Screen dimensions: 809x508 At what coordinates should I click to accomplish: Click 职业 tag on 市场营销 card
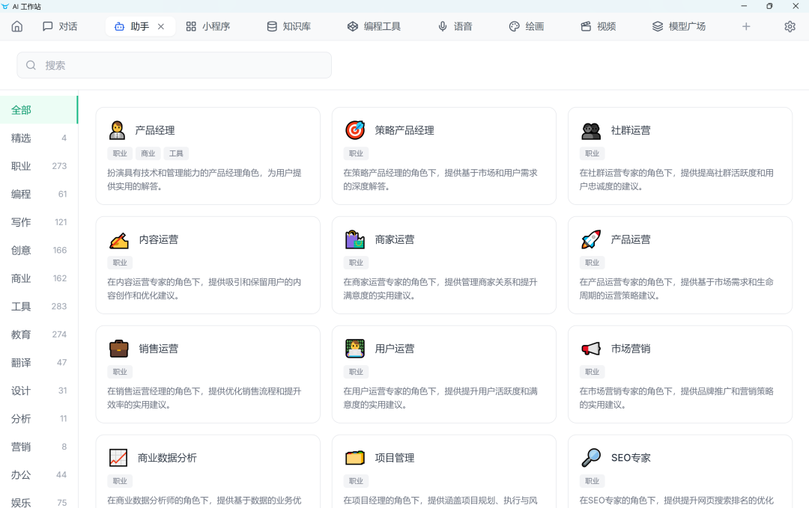pos(593,372)
